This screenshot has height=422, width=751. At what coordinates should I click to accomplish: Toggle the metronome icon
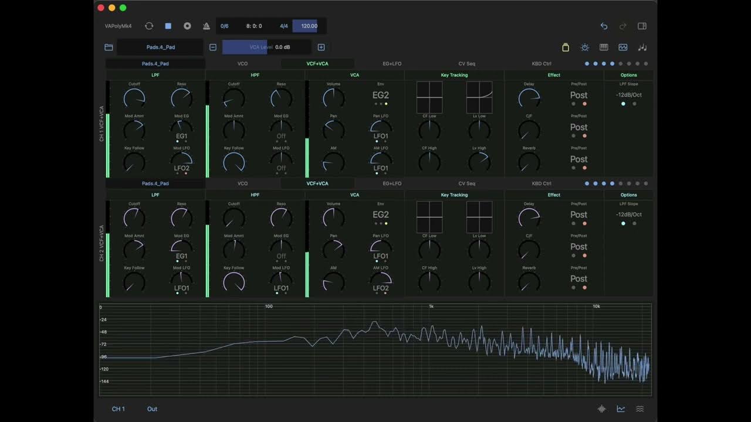click(206, 26)
